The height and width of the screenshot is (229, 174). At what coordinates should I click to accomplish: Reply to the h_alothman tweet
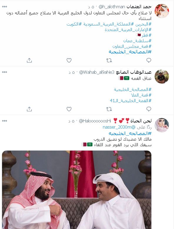pos(149,60)
